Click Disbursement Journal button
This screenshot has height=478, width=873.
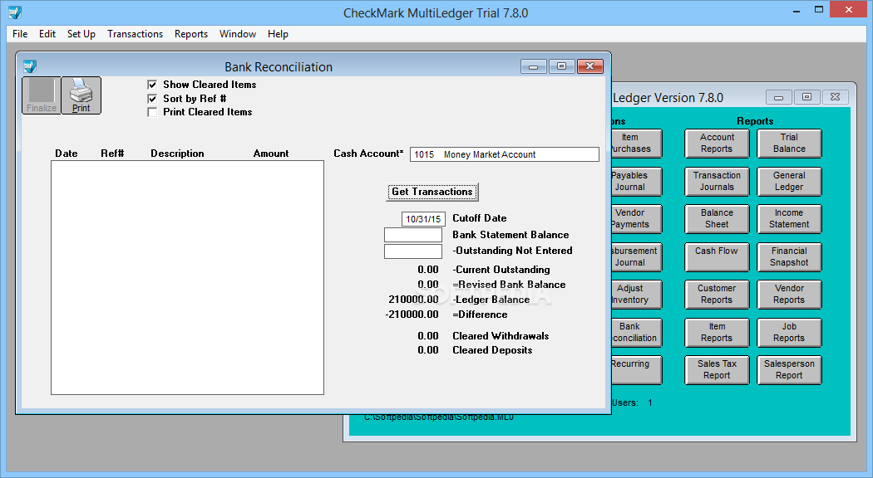coord(636,256)
